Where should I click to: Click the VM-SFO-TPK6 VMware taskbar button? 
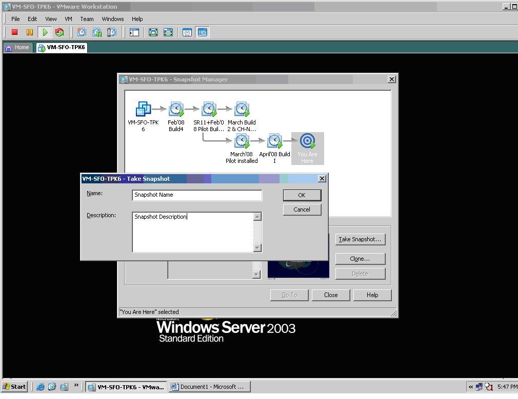(x=126, y=387)
